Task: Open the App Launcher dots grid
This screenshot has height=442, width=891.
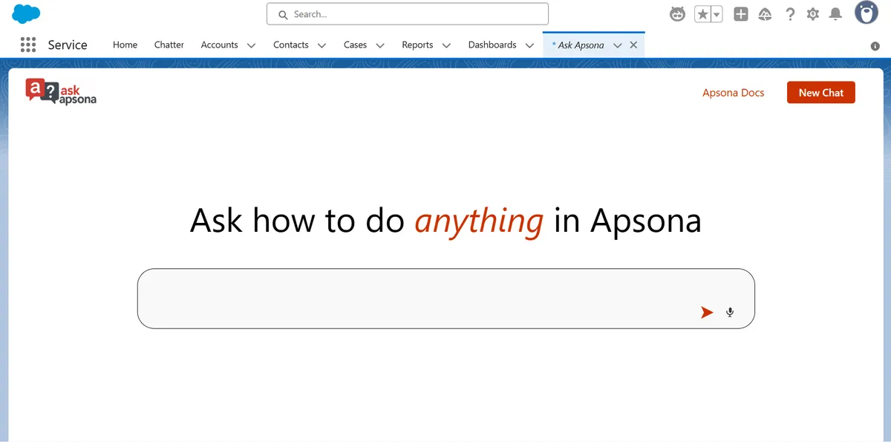Action: pos(28,45)
